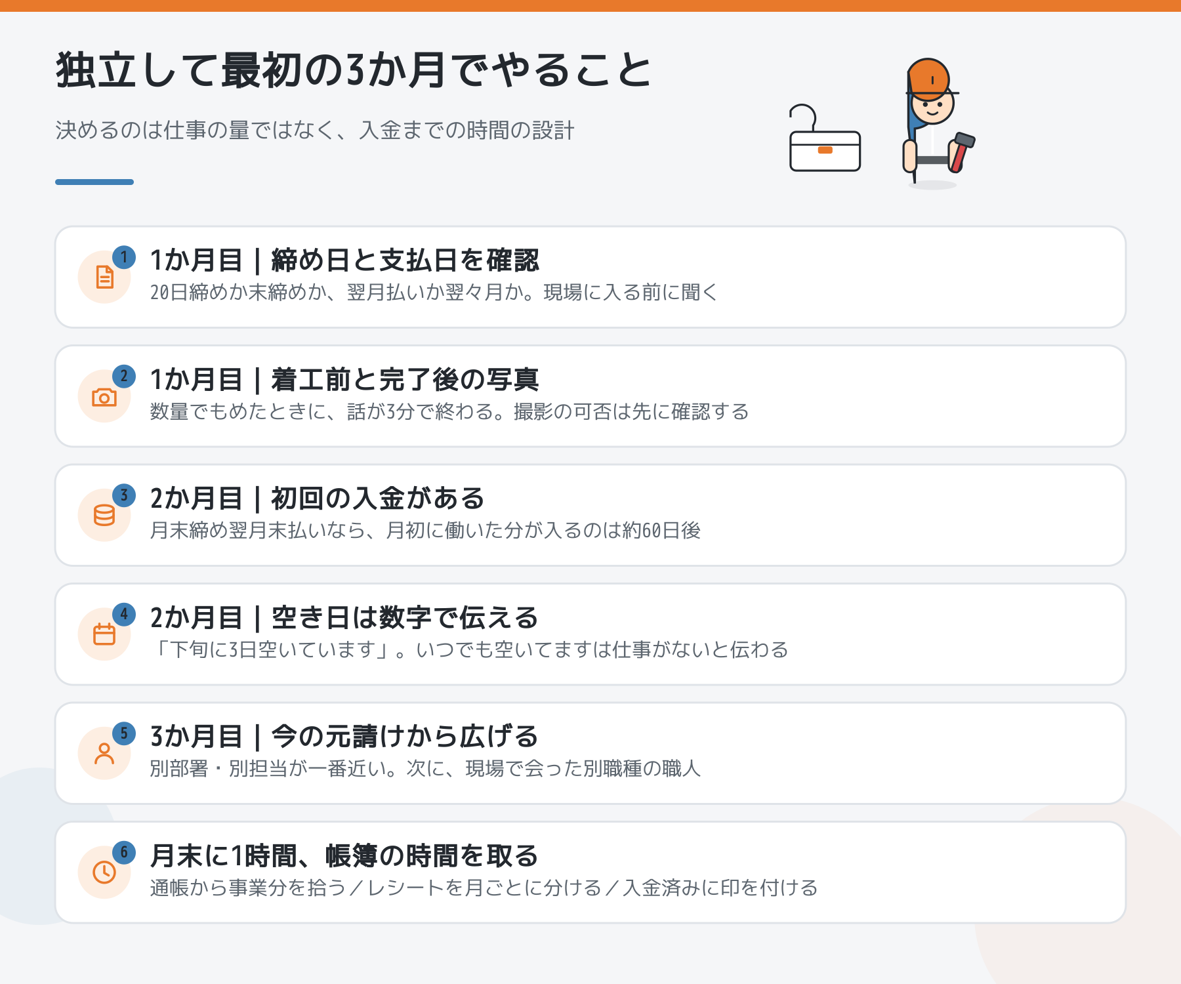Viewport: 1181px width, 984px height.
Task: Click the camera icon beside 着工前と完了後の写真
Action: tap(104, 397)
